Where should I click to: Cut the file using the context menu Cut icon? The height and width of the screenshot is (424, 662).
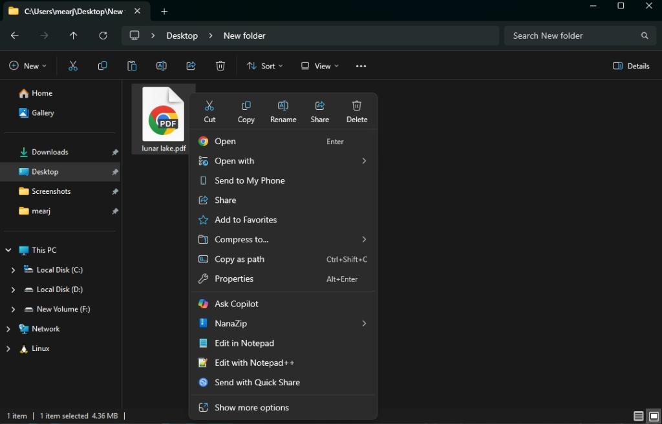click(x=209, y=110)
